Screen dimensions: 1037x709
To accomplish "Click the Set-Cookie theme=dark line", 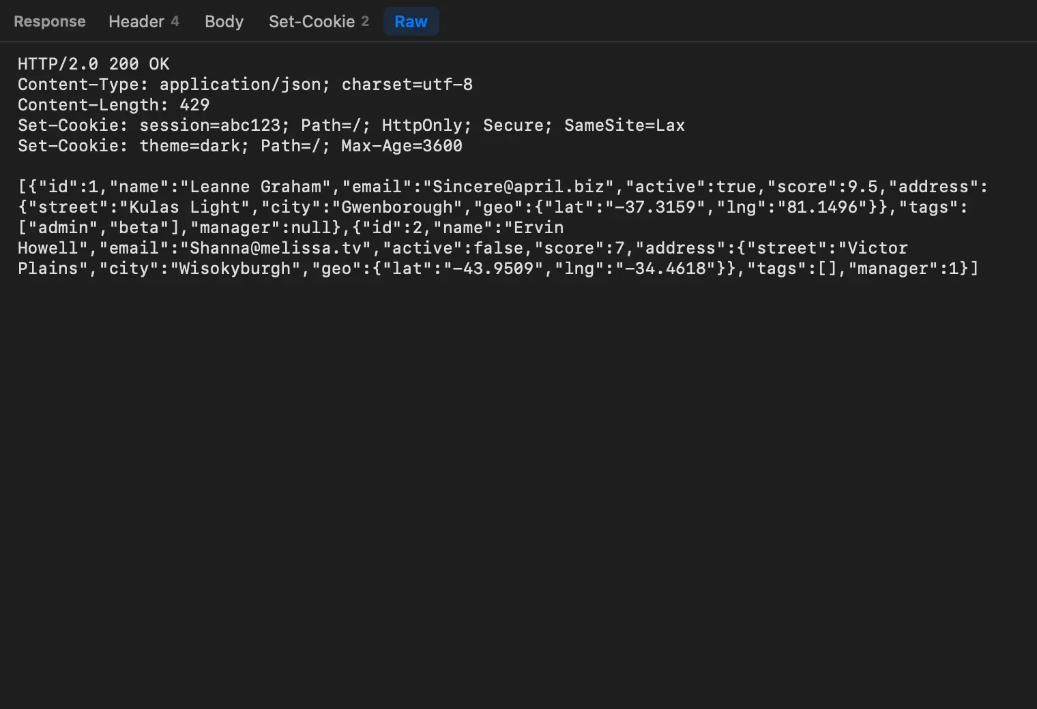I will pos(240,146).
